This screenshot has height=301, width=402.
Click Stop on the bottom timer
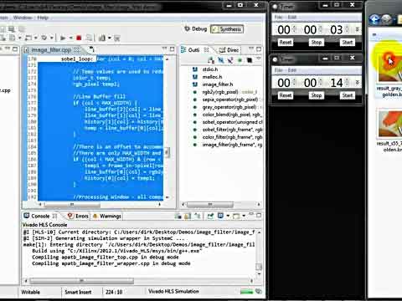[x=317, y=95]
